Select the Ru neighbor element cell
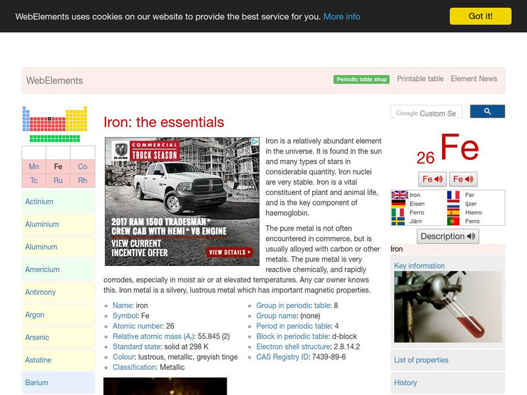 tap(58, 180)
